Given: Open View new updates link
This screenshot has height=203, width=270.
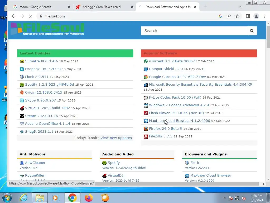Looking at the screenshot, I should click(x=116, y=138).
